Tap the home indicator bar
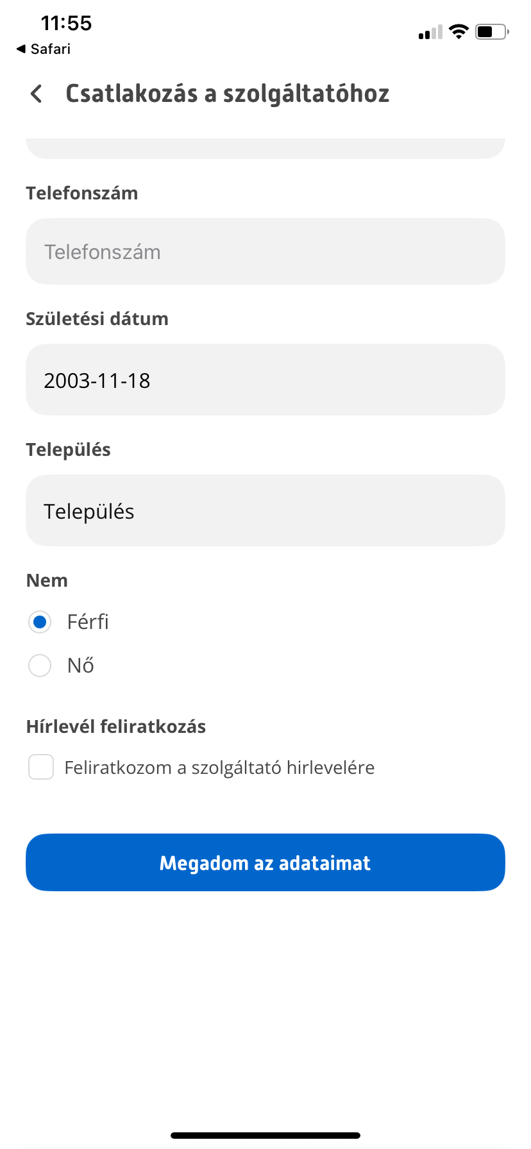Image resolution: width=531 pixels, height=1149 pixels. tap(265, 1135)
